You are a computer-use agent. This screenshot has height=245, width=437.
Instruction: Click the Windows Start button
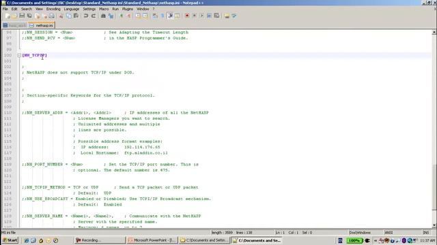[10, 240]
